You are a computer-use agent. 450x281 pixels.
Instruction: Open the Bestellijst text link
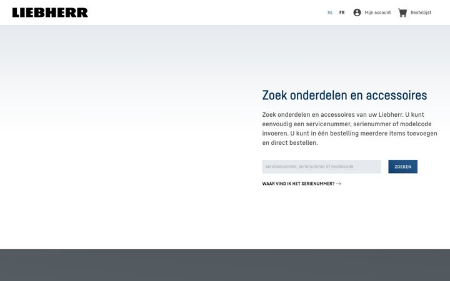(421, 12)
